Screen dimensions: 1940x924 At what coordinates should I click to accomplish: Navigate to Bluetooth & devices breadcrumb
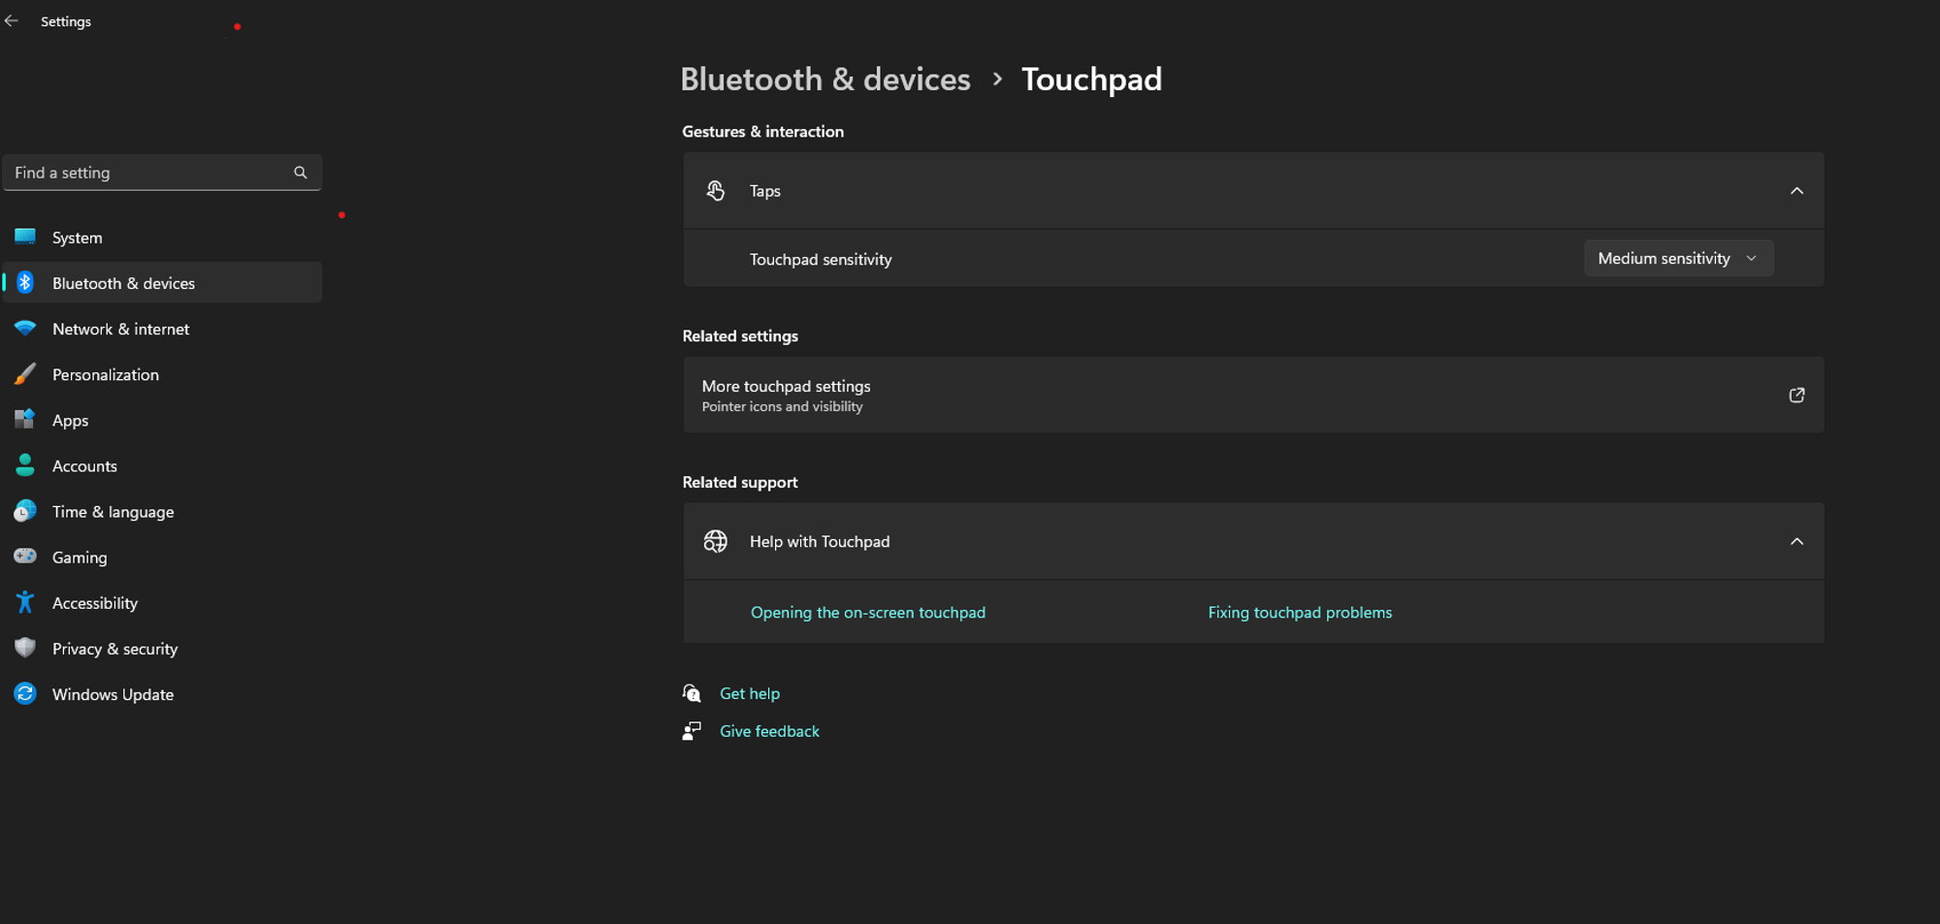[824, 80]
